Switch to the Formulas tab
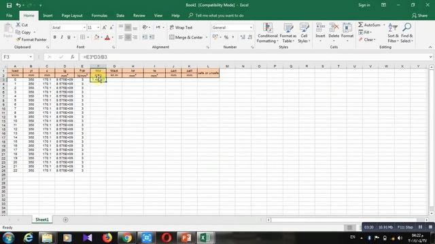 (99, 16)
